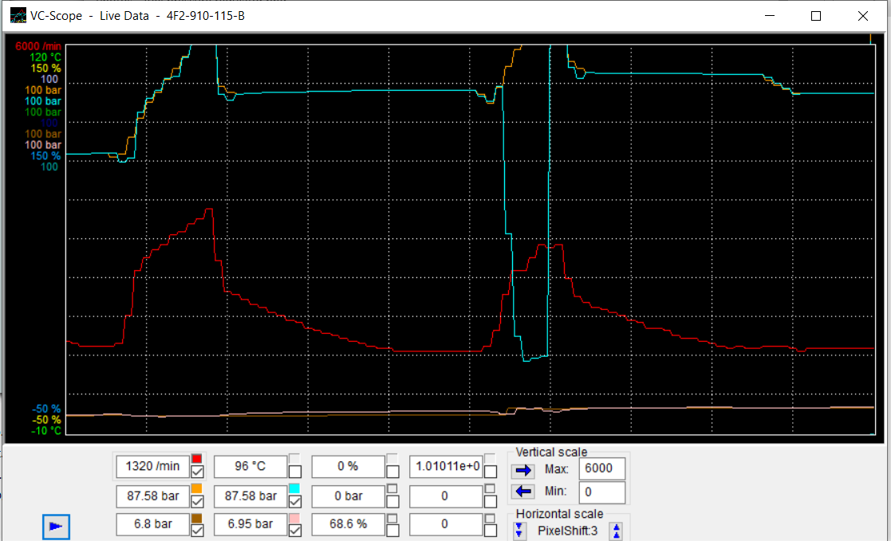This screenshot has height=541, width=891.
Task: Click the VC-Scope app icon in title bar
Action: pyautogui.click(x=18, y=16)
